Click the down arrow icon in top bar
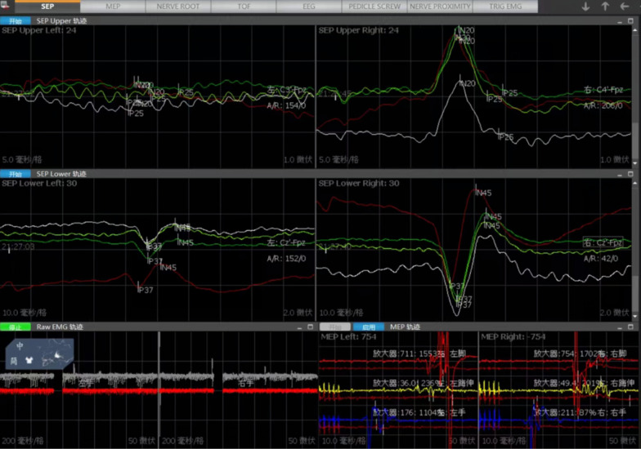Screen dimensions: 641x449 585,7
